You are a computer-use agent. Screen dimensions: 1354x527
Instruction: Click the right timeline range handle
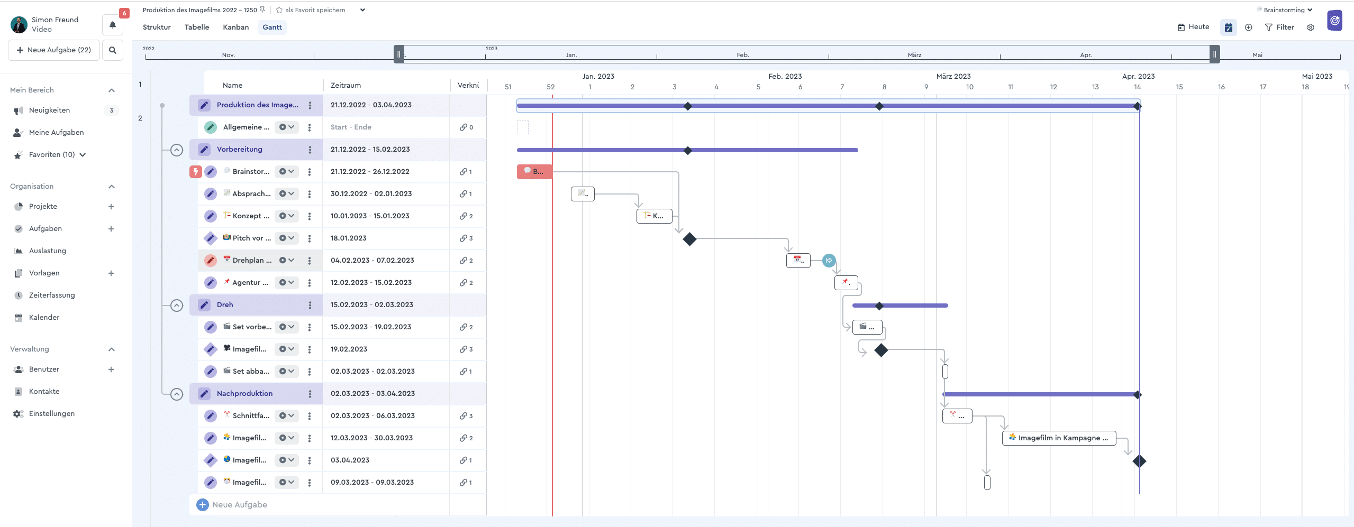[x=1215, y=54]
